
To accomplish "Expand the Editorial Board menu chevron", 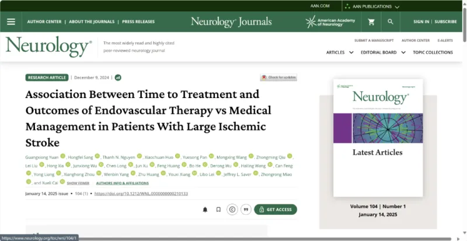I will [x=403, y=53].
